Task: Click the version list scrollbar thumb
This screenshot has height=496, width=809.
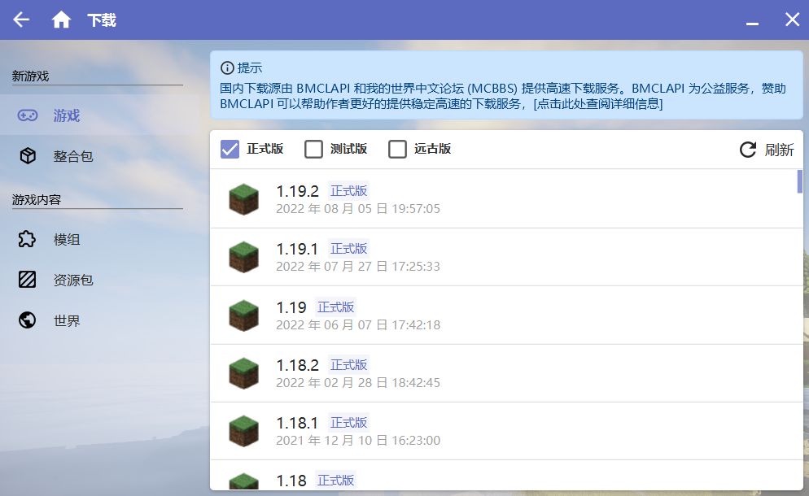Action: point(800,181)
